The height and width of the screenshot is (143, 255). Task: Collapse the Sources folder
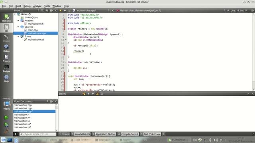(18, 27)
